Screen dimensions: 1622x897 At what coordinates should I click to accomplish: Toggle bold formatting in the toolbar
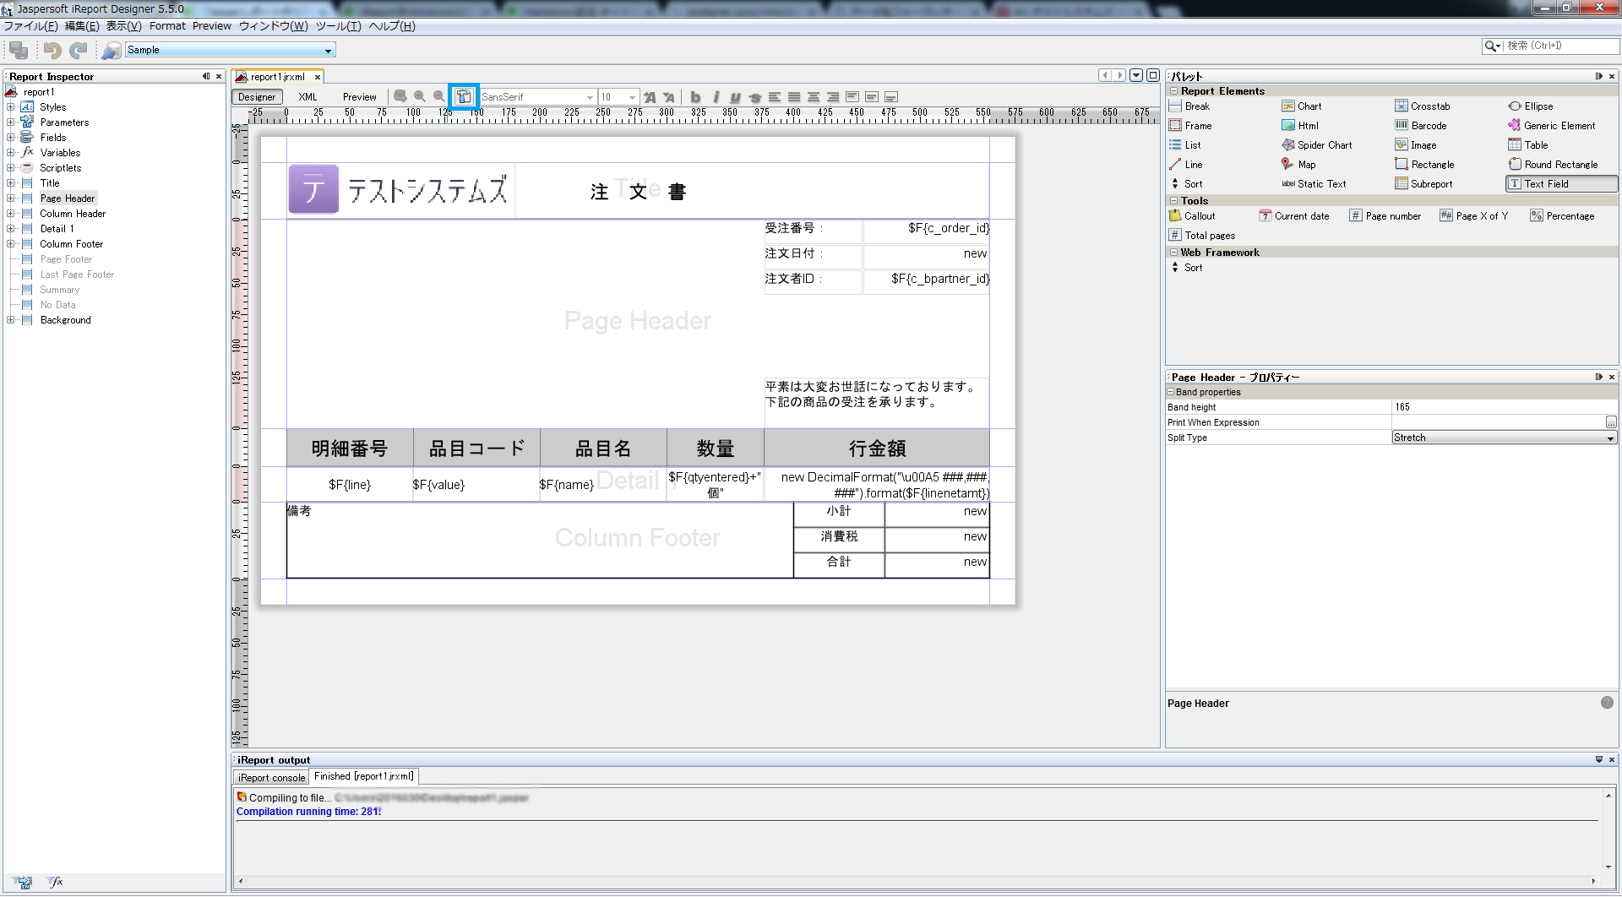click(694, 96)
